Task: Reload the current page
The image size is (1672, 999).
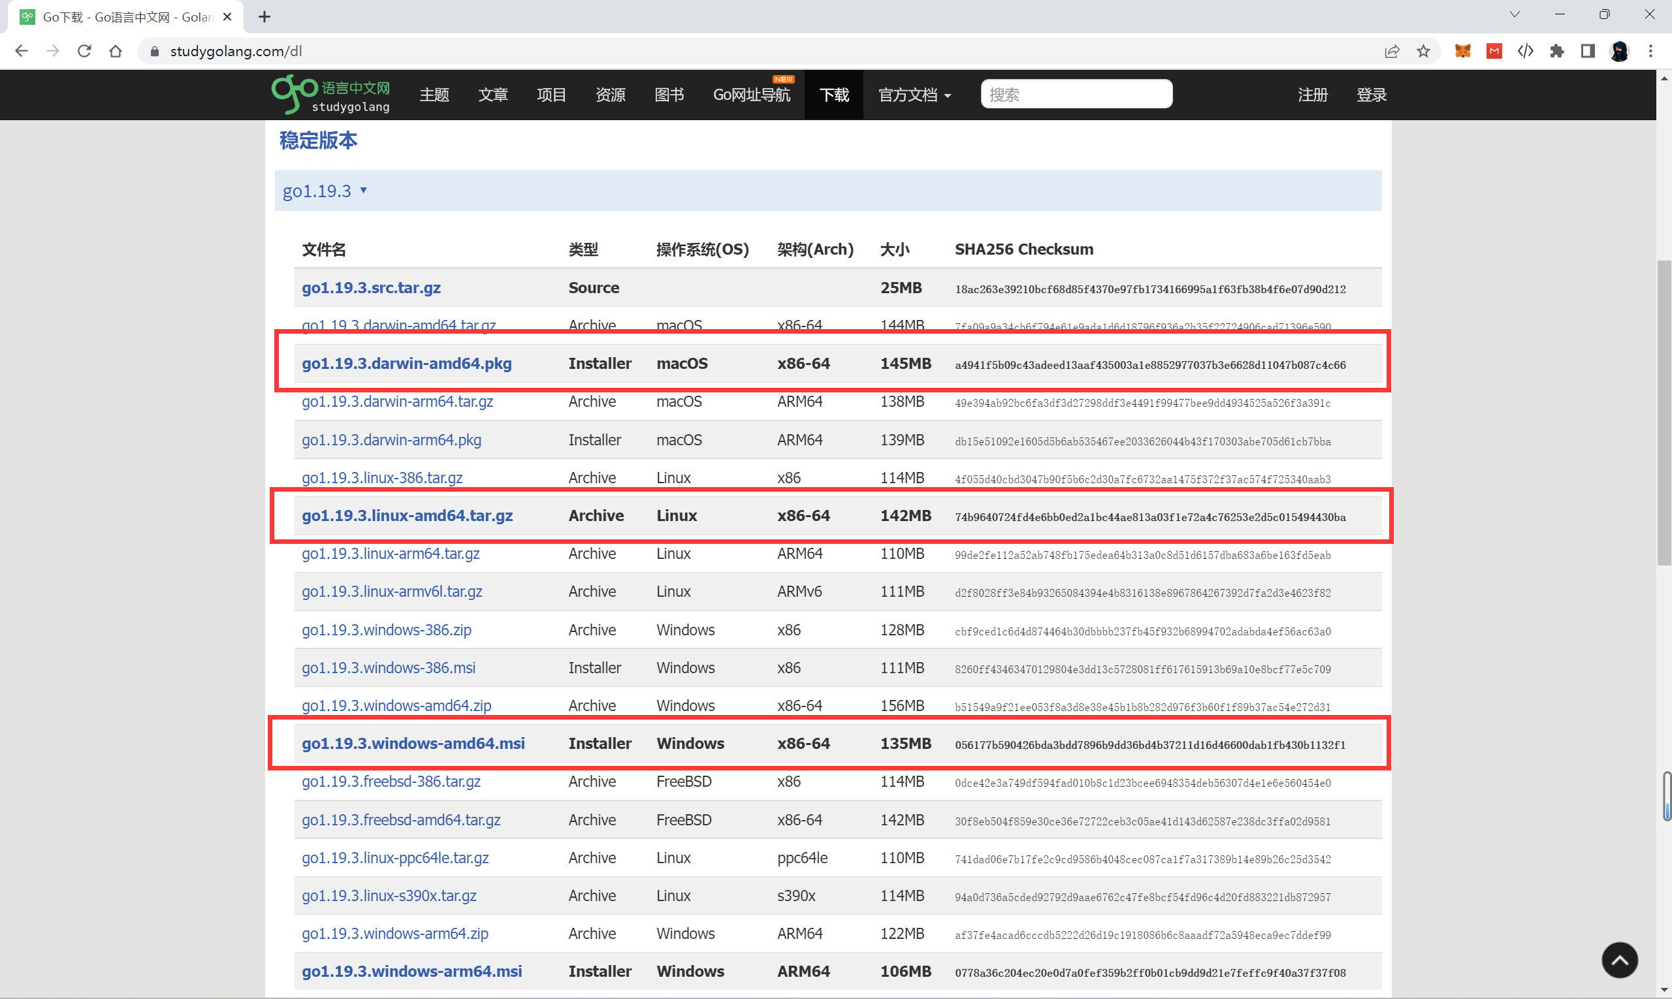Action: 84,51
